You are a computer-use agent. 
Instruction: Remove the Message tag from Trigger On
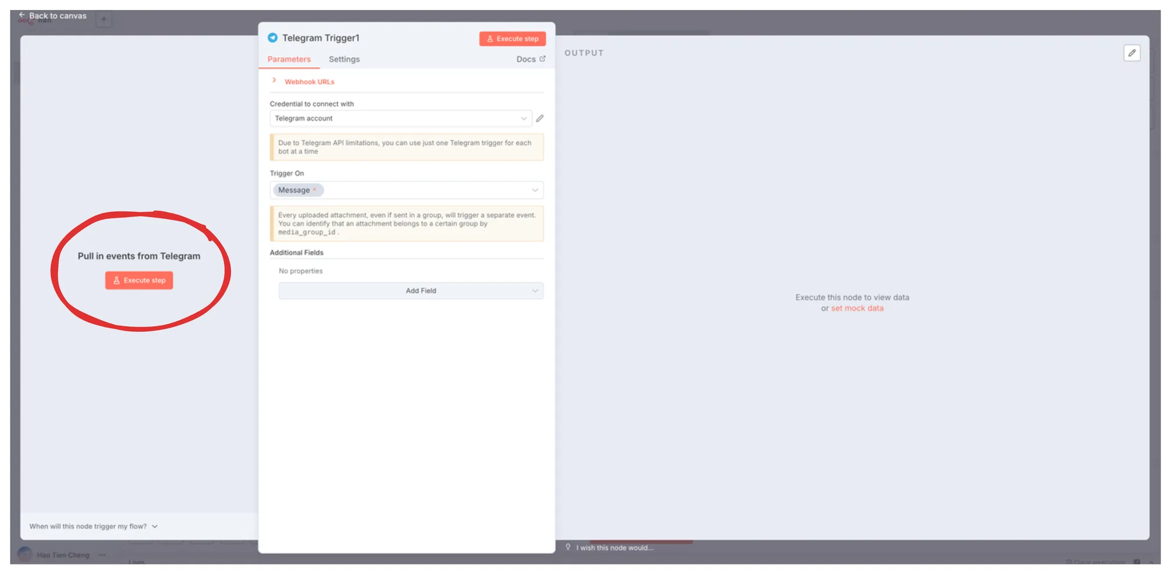click(x=314, y=190)
